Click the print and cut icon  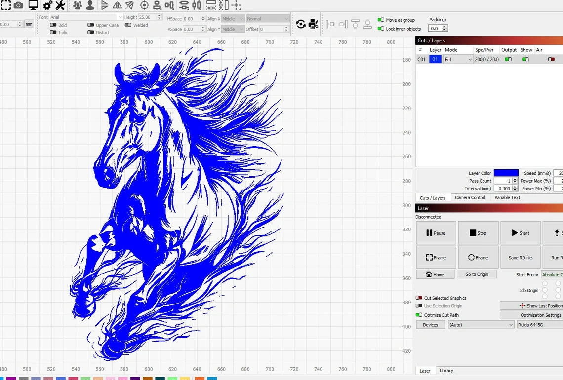313,24
